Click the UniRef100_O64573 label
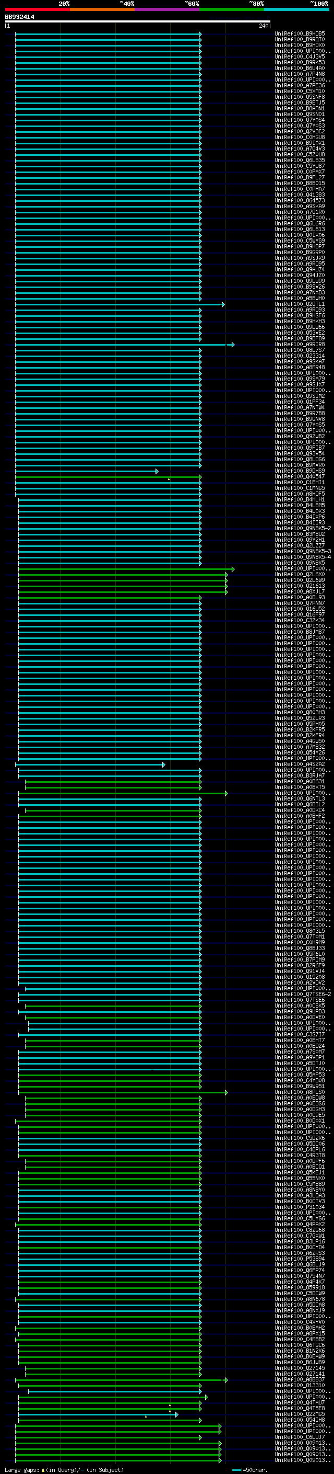This screenshot has height=1474, width=334. 300,200
